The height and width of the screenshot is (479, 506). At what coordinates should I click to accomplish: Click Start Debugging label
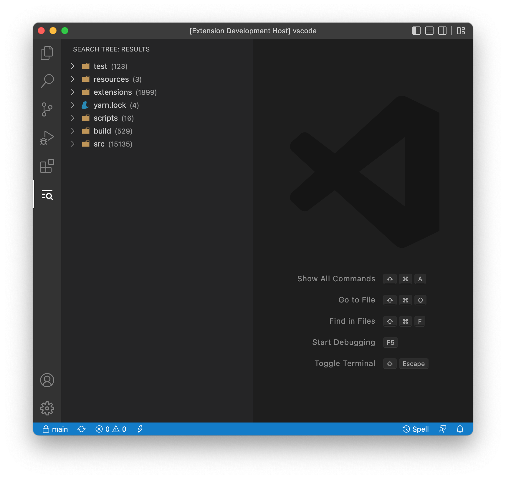click(x=344, y=342)
